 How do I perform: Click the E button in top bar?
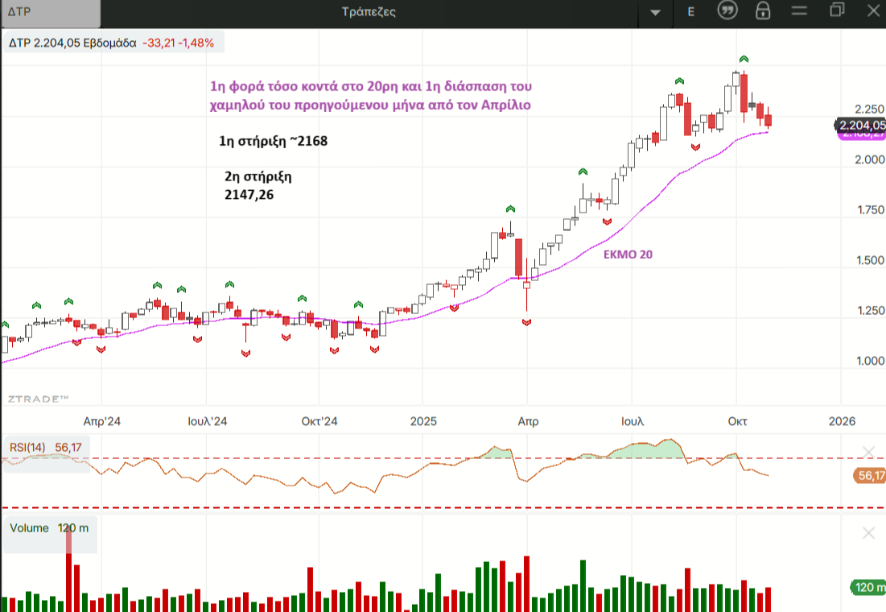pos(690,11)
